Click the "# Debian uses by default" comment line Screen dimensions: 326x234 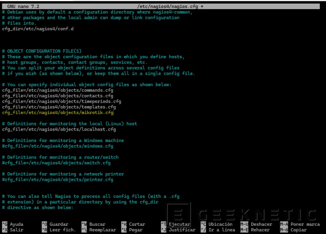click(x=97, y=12)
